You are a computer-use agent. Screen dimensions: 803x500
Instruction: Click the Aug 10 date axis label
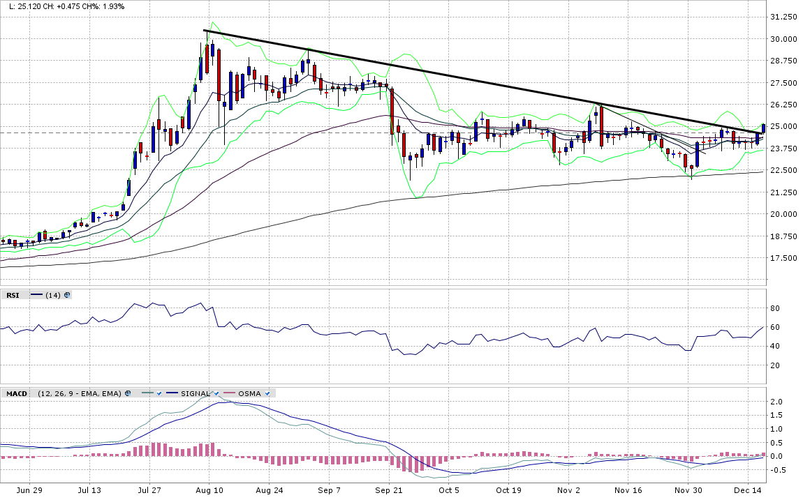(209, 490)
